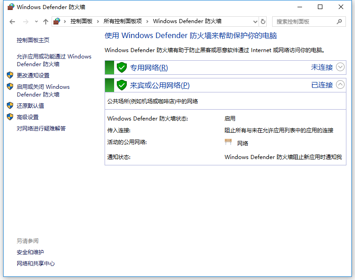Select 所有控制面板项 breadcrumb
The image size is (355, 280).
click(123, 21)
